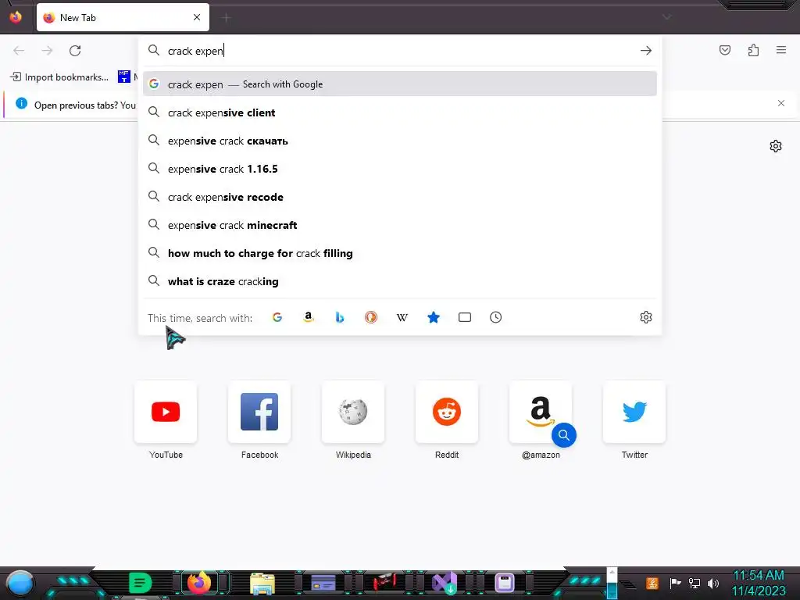Screen dimensions: 800x600
Task: Search this time with Google icon
Action: (277, 317)
